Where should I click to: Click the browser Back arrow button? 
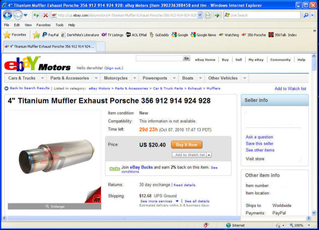pos(8,15)
